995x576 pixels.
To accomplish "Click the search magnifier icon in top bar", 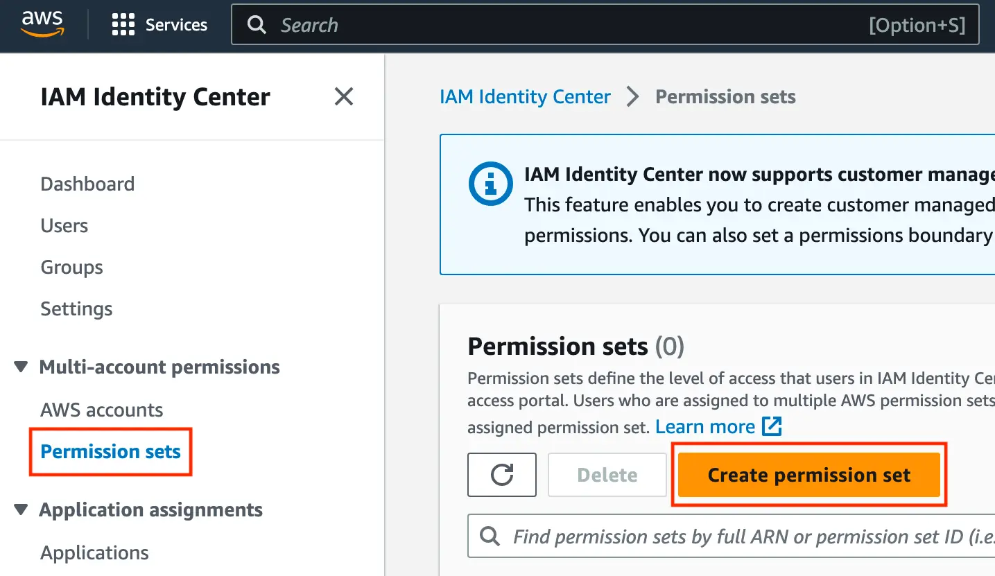I will point(257,26).
